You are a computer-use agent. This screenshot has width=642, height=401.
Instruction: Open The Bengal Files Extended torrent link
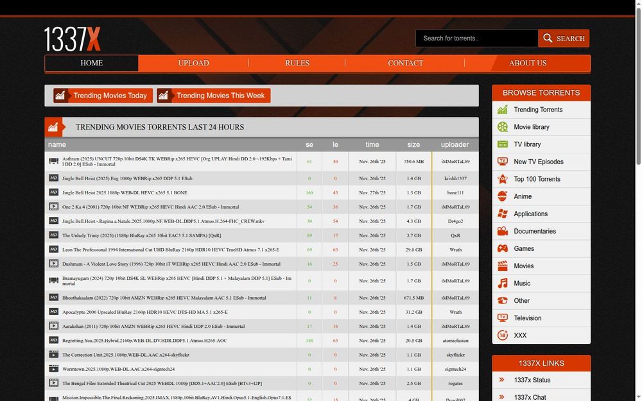pos(162,384)
